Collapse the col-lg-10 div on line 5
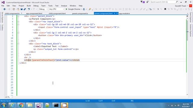The image size is (193, 108). (x=18, y=24)
